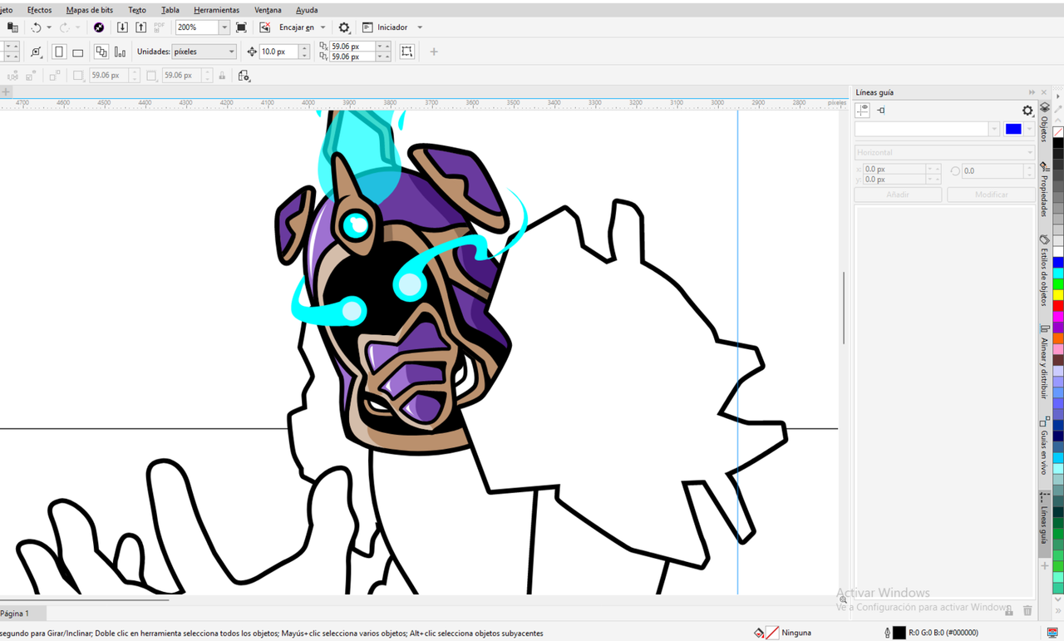Click the delete guideline trash icon

[1027, 611]
